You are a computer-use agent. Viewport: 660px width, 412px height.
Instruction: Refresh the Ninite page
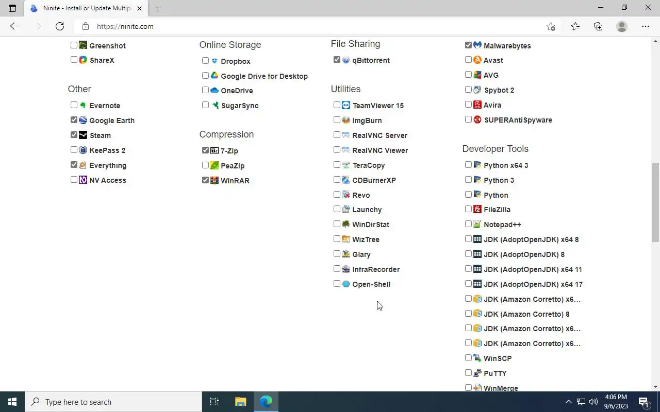pyautogui.click(x=60, y=26)
